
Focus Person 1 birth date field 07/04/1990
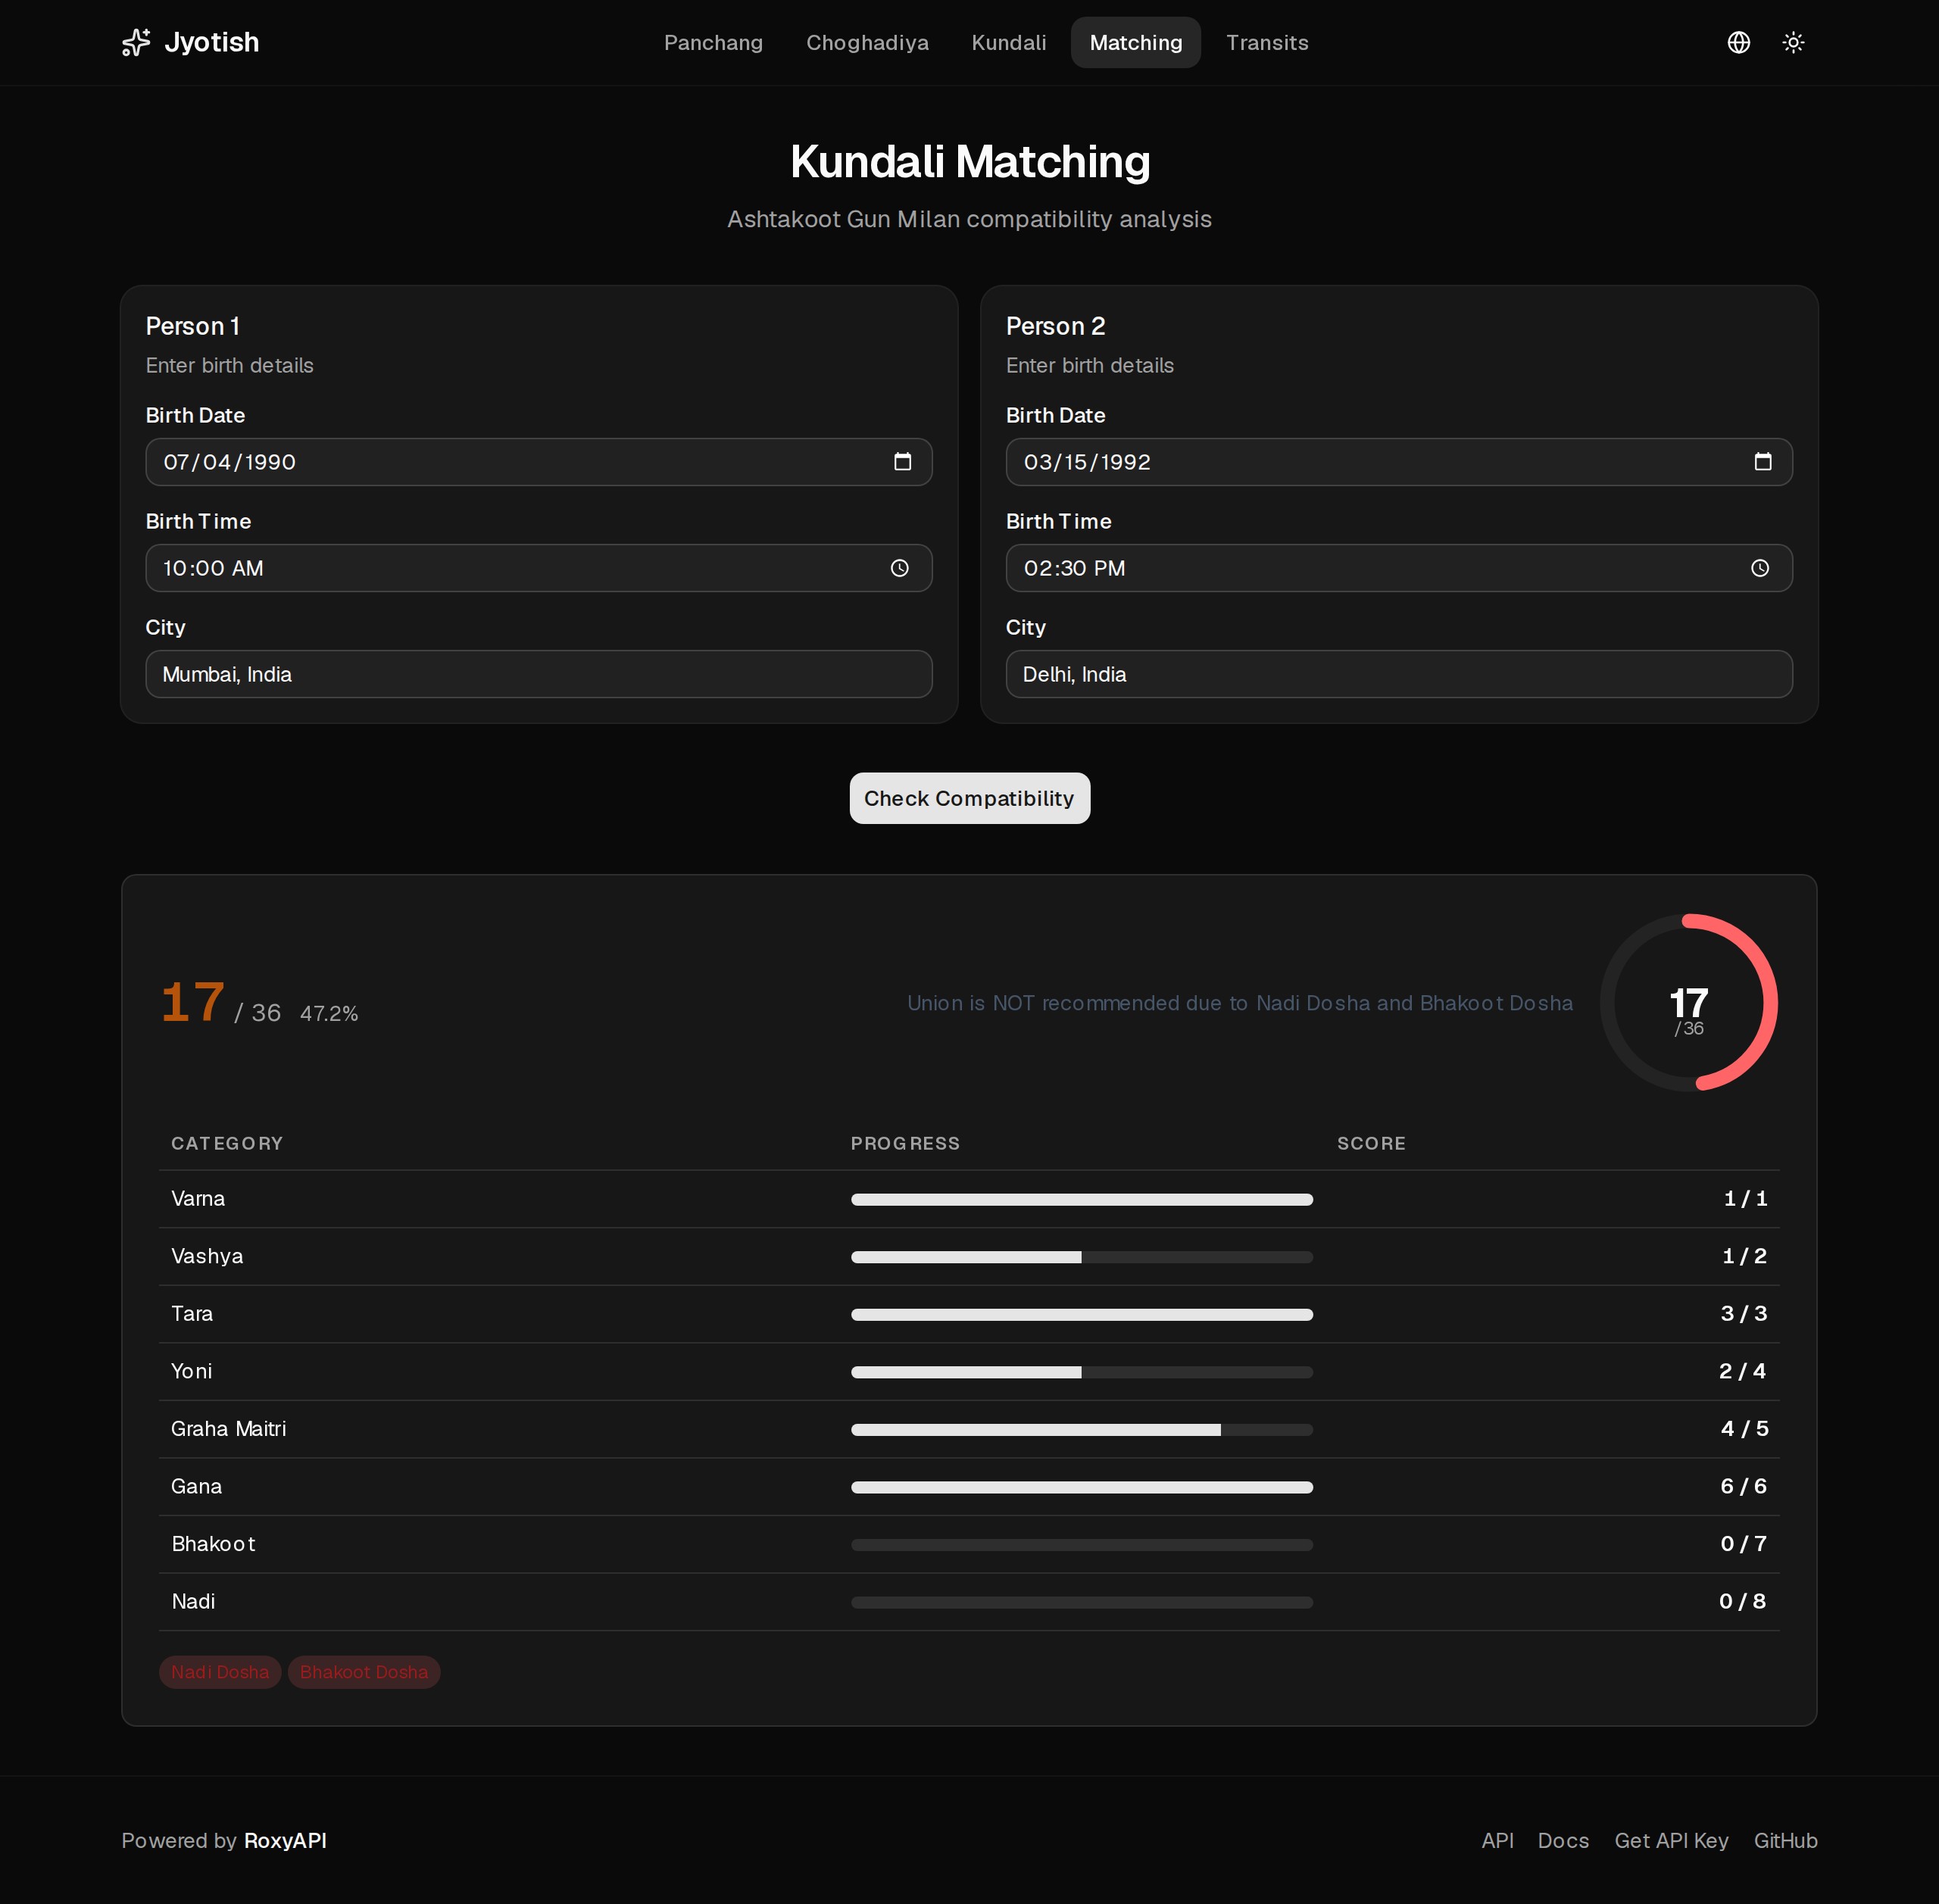pos(539,462)
